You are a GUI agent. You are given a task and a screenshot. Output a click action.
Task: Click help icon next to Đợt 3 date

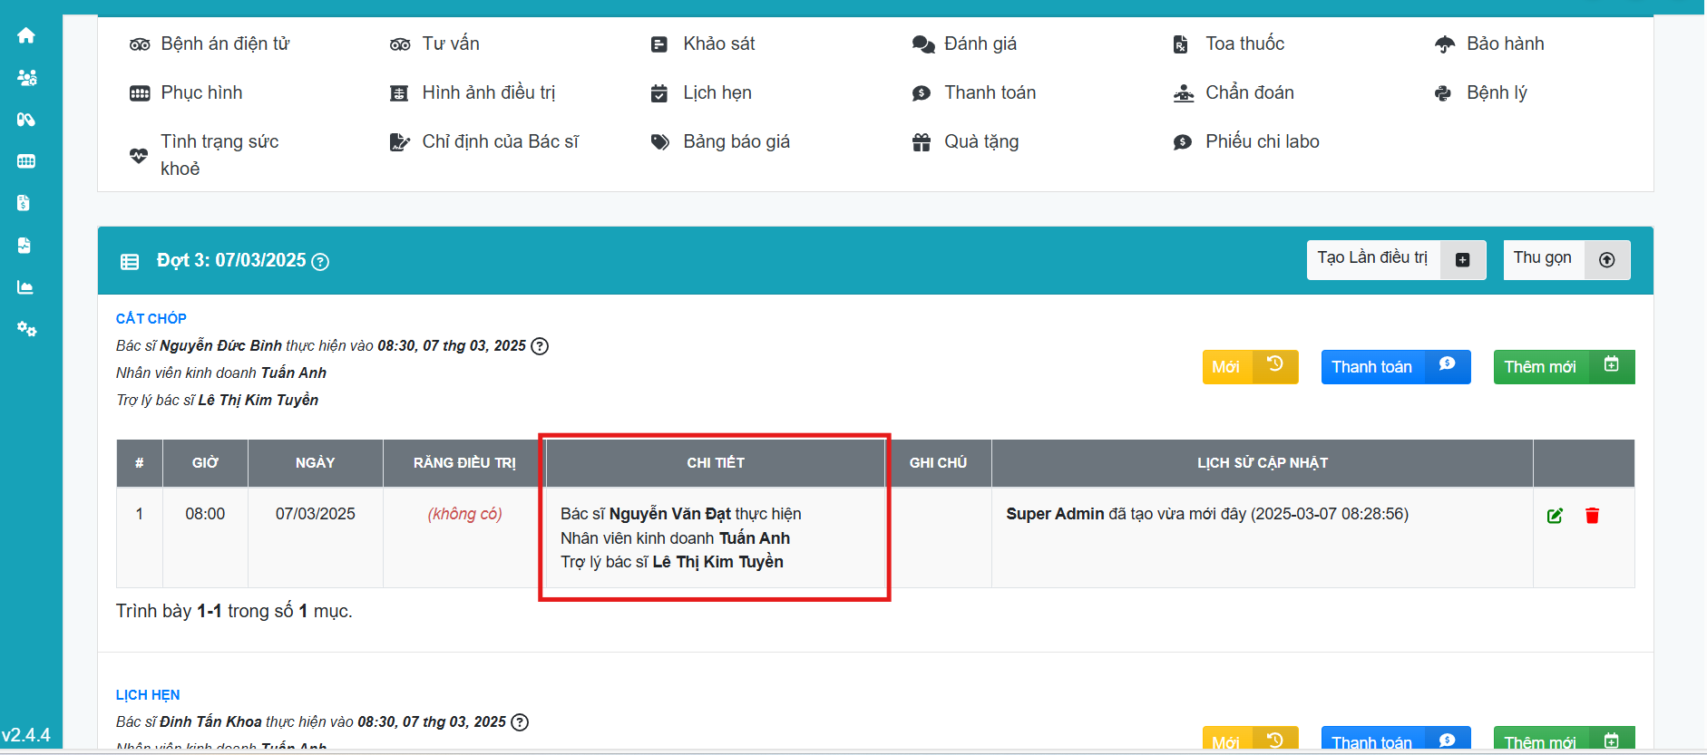(x=320, y=262)
